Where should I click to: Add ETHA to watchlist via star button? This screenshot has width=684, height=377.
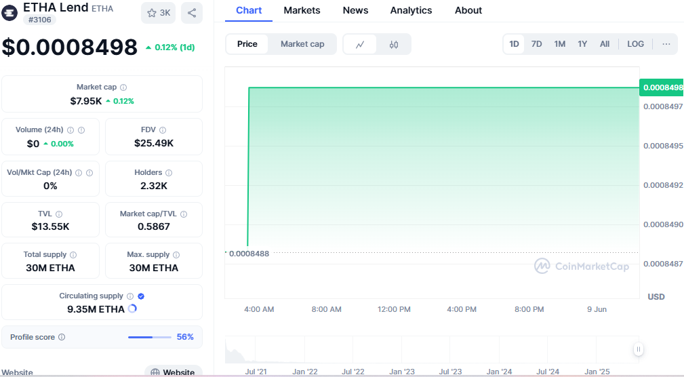click(159, 13)
